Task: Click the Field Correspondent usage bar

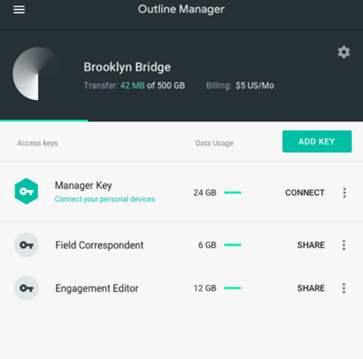Action: point(233,245)
